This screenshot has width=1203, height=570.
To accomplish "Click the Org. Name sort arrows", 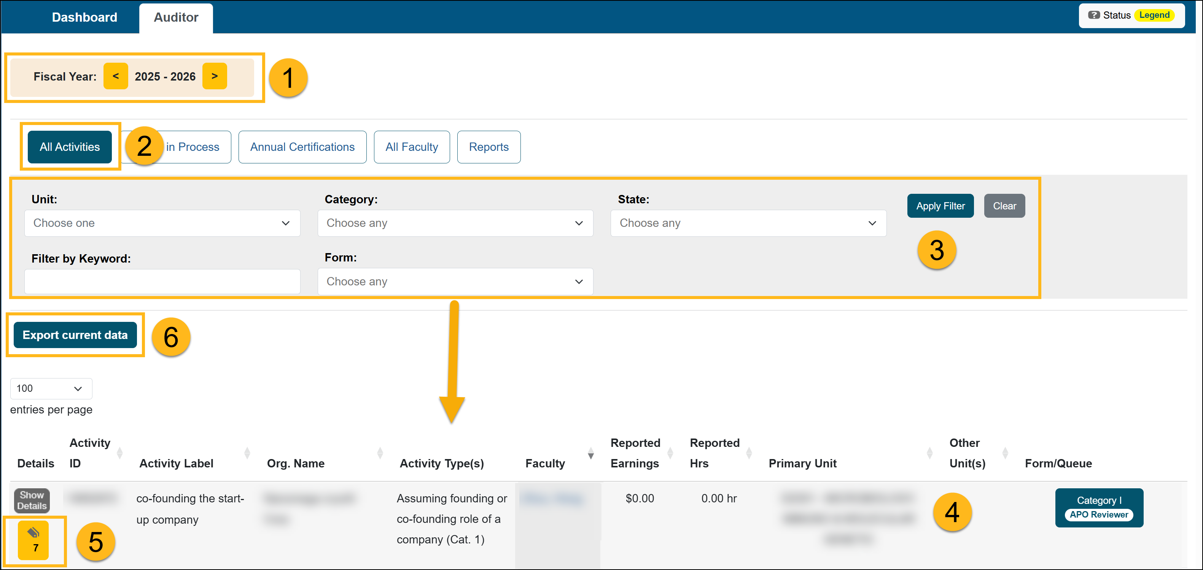I will click(380, 453).
